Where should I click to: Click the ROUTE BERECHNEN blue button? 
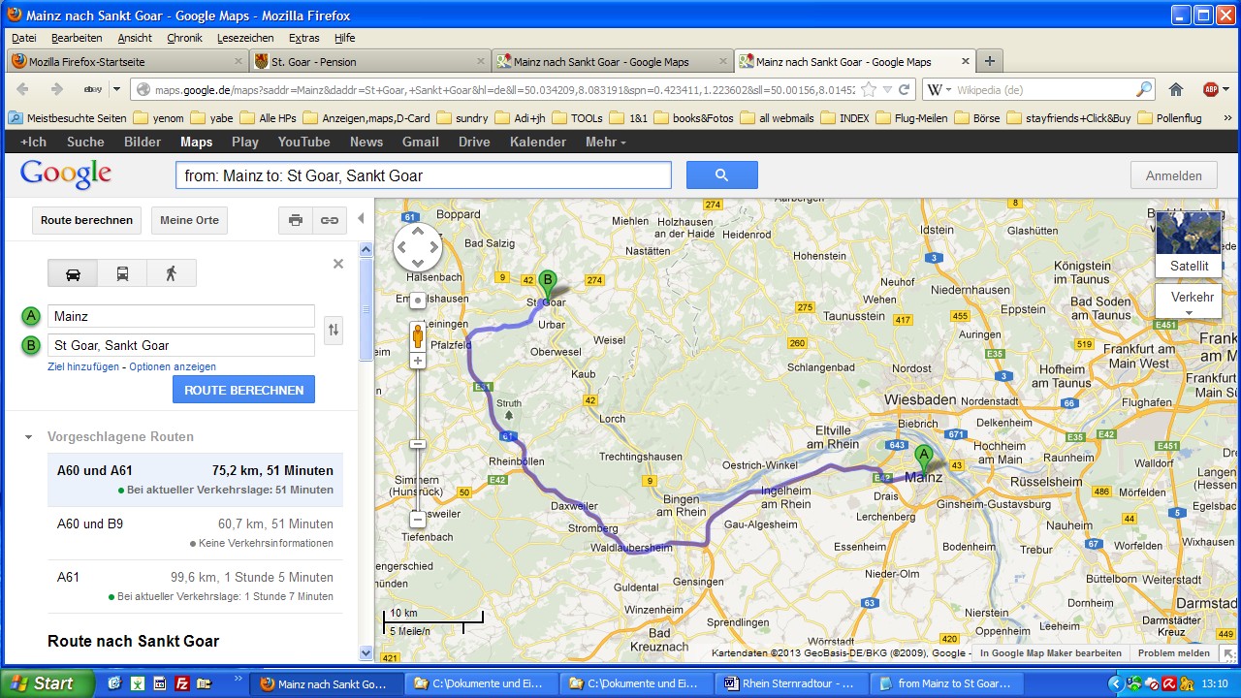point(243,390)
